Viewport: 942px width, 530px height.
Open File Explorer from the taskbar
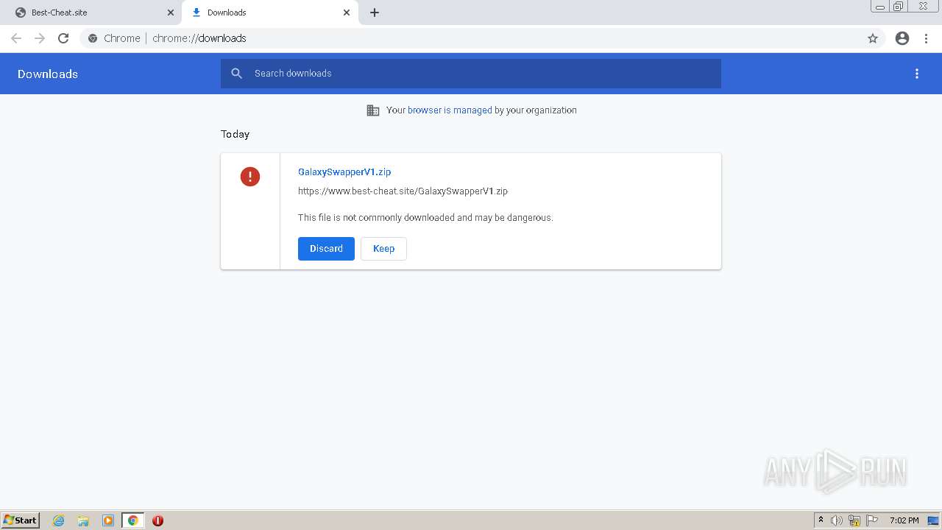83,520
